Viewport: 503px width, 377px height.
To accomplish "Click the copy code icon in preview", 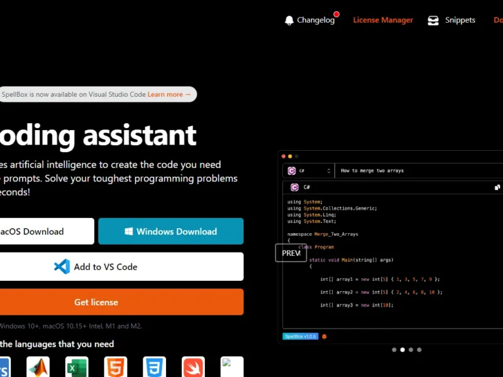I will coord(497,187).
